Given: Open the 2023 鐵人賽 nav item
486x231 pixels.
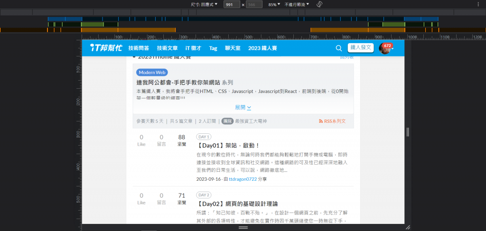Looking at the screenshot, I should (262, 48).
